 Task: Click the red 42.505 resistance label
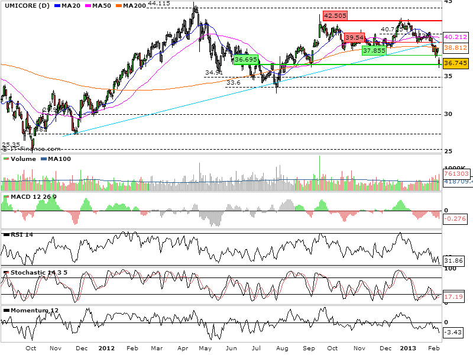pos(335,16)
